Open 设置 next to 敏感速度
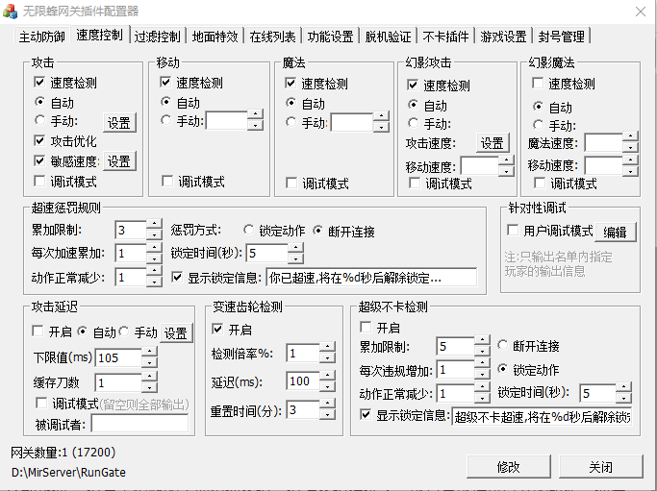 [119, 161]
